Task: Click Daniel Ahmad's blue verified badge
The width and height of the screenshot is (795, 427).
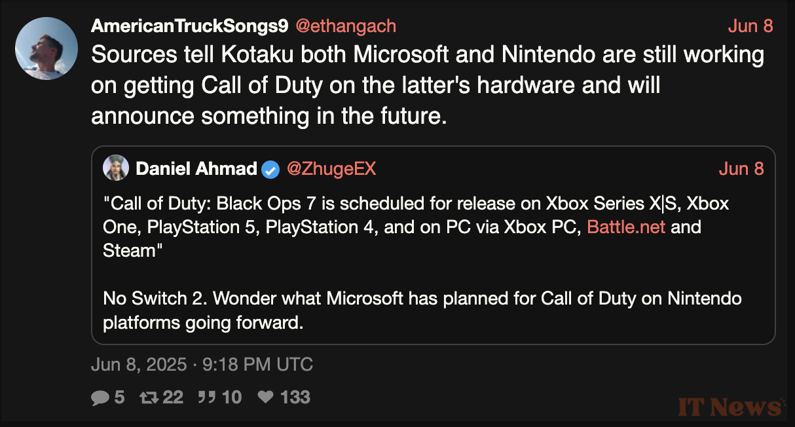Action: click(x=270, y=169)
